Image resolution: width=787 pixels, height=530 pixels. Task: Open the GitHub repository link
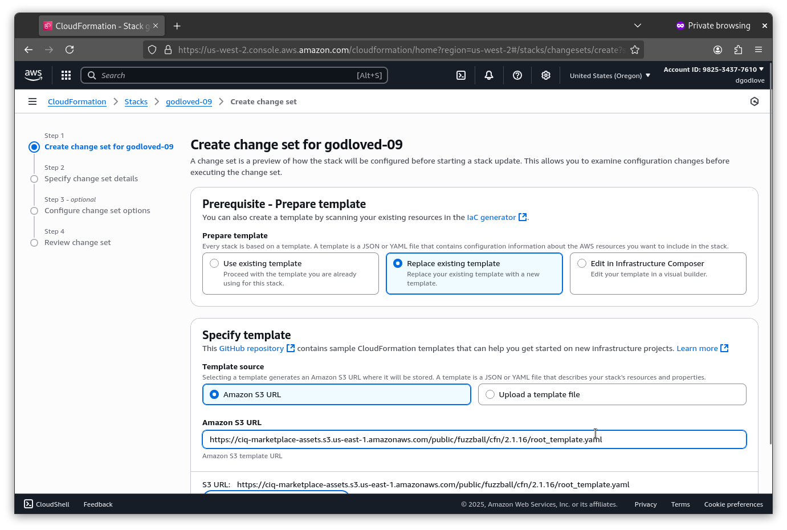click(x=251, y=348)
